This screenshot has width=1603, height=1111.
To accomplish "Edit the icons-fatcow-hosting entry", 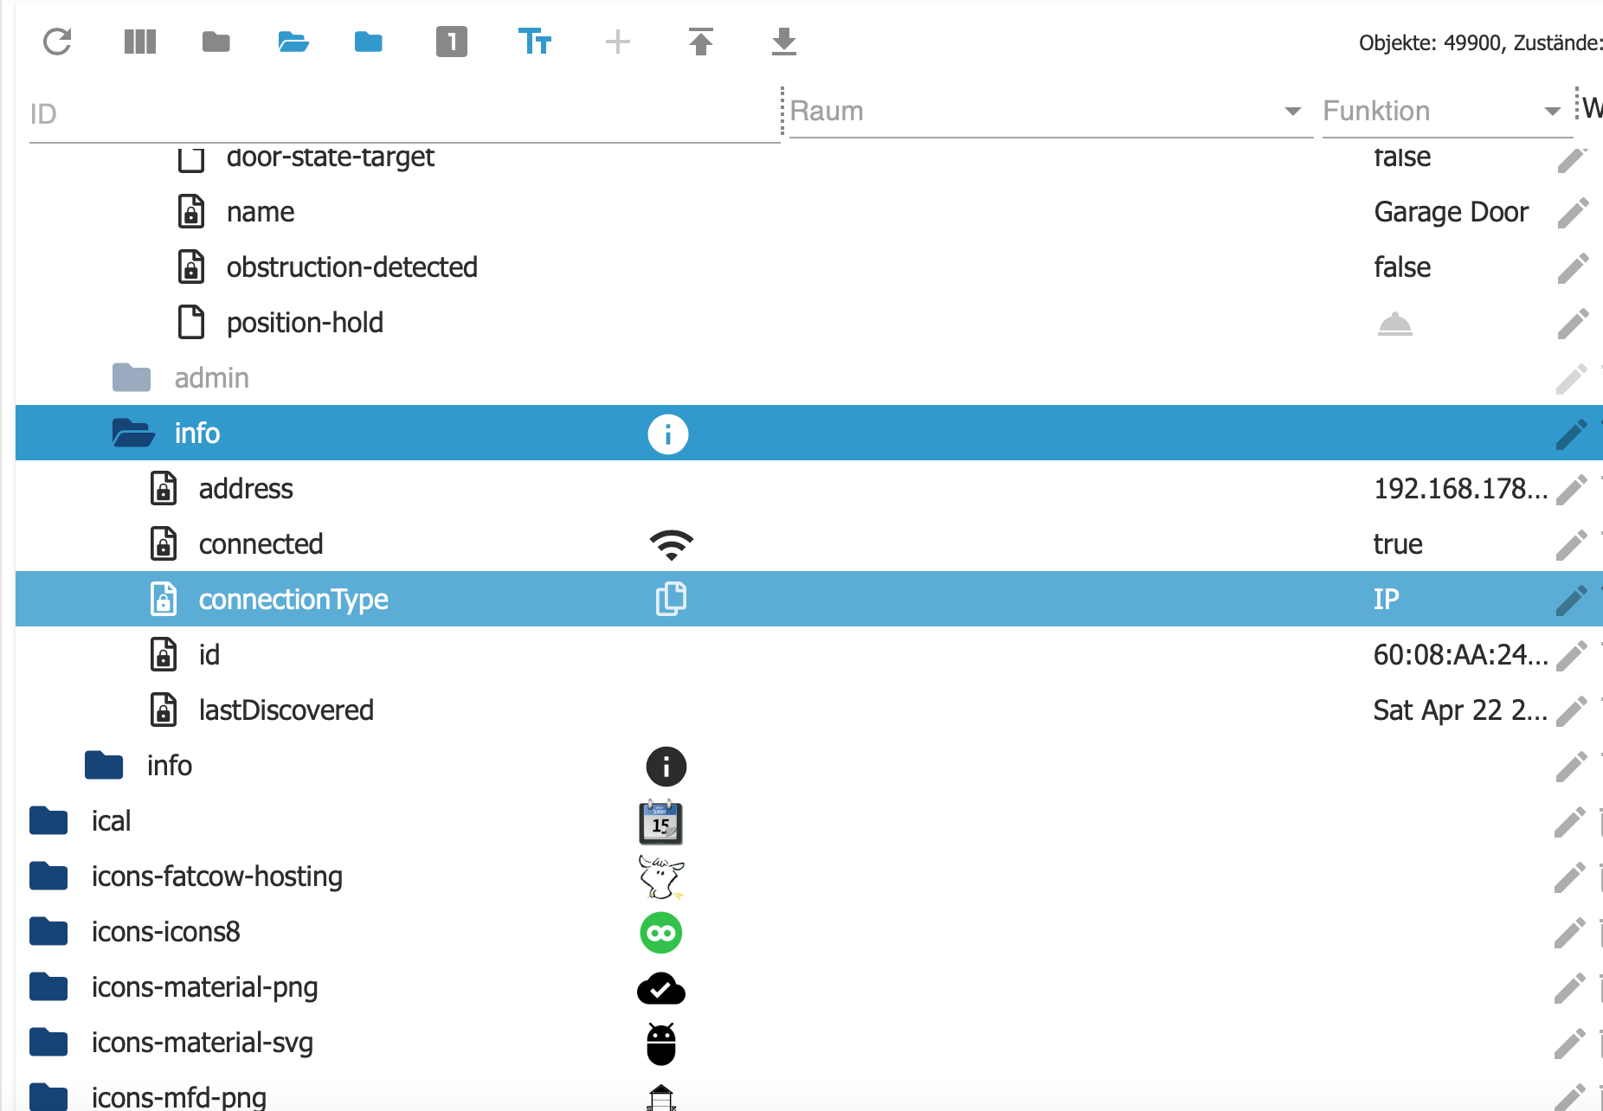I will (x=1569, y=877).
